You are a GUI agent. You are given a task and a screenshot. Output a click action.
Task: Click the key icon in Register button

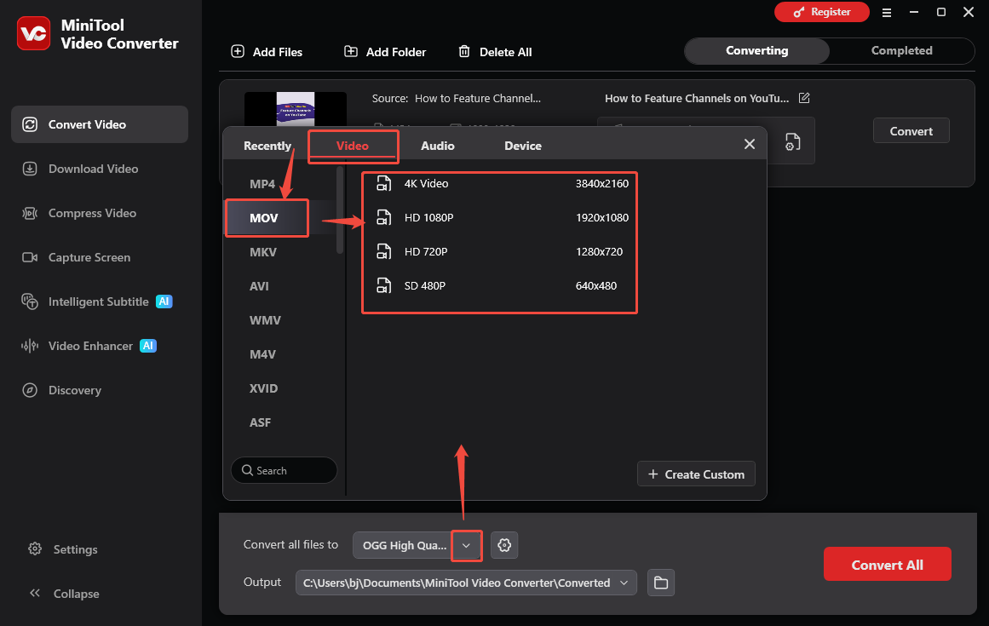[798, 12]
